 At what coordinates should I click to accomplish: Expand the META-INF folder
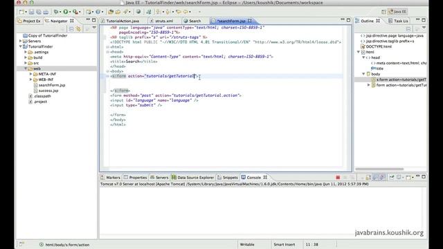tap(30, 74)
